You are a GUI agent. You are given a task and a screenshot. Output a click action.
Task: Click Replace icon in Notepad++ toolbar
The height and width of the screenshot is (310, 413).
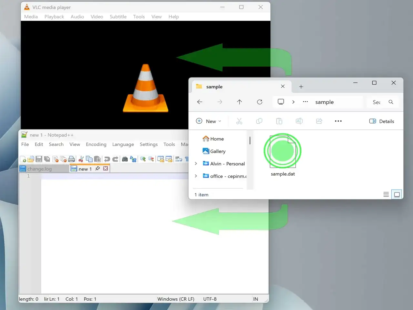(133, 159)
